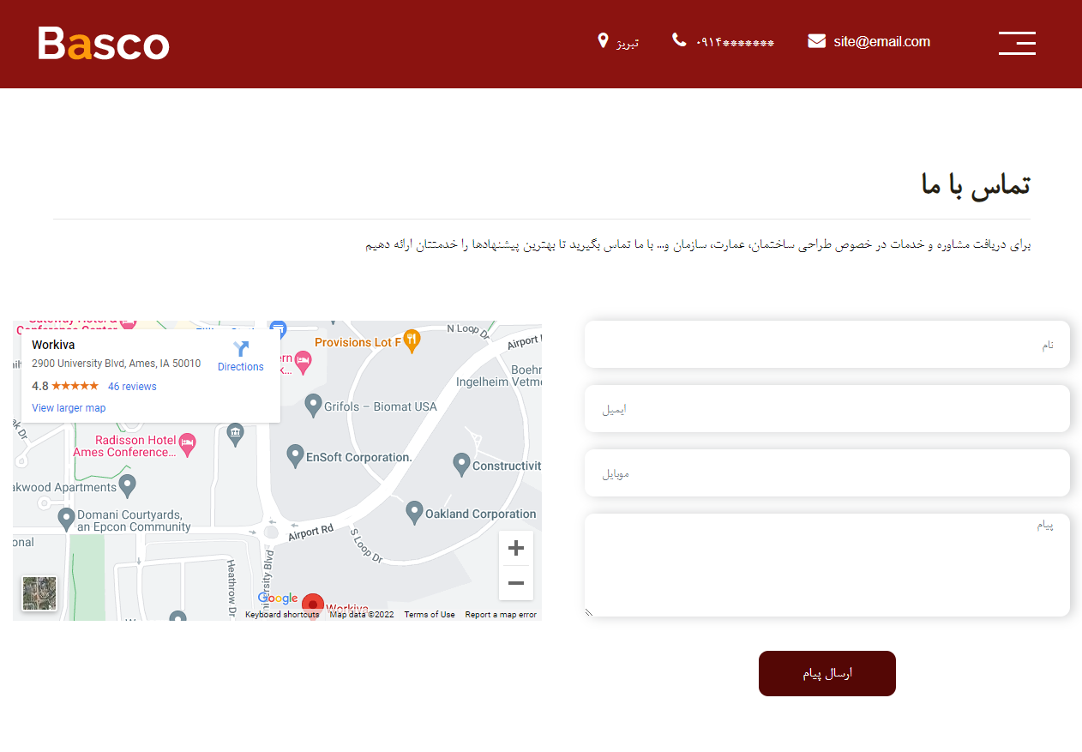Open the Keyboard shortcuts link on the map

tap(282, 614)
